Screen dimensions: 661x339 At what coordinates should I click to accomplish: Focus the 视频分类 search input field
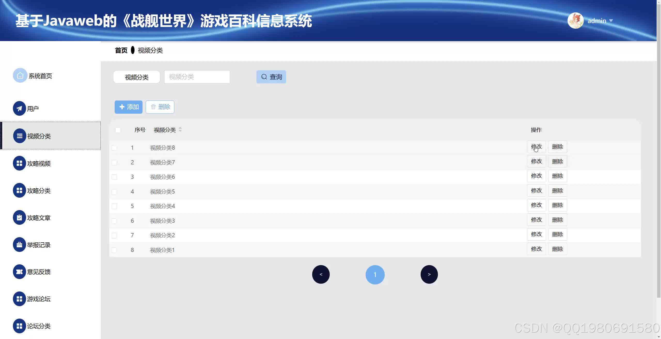197,77
